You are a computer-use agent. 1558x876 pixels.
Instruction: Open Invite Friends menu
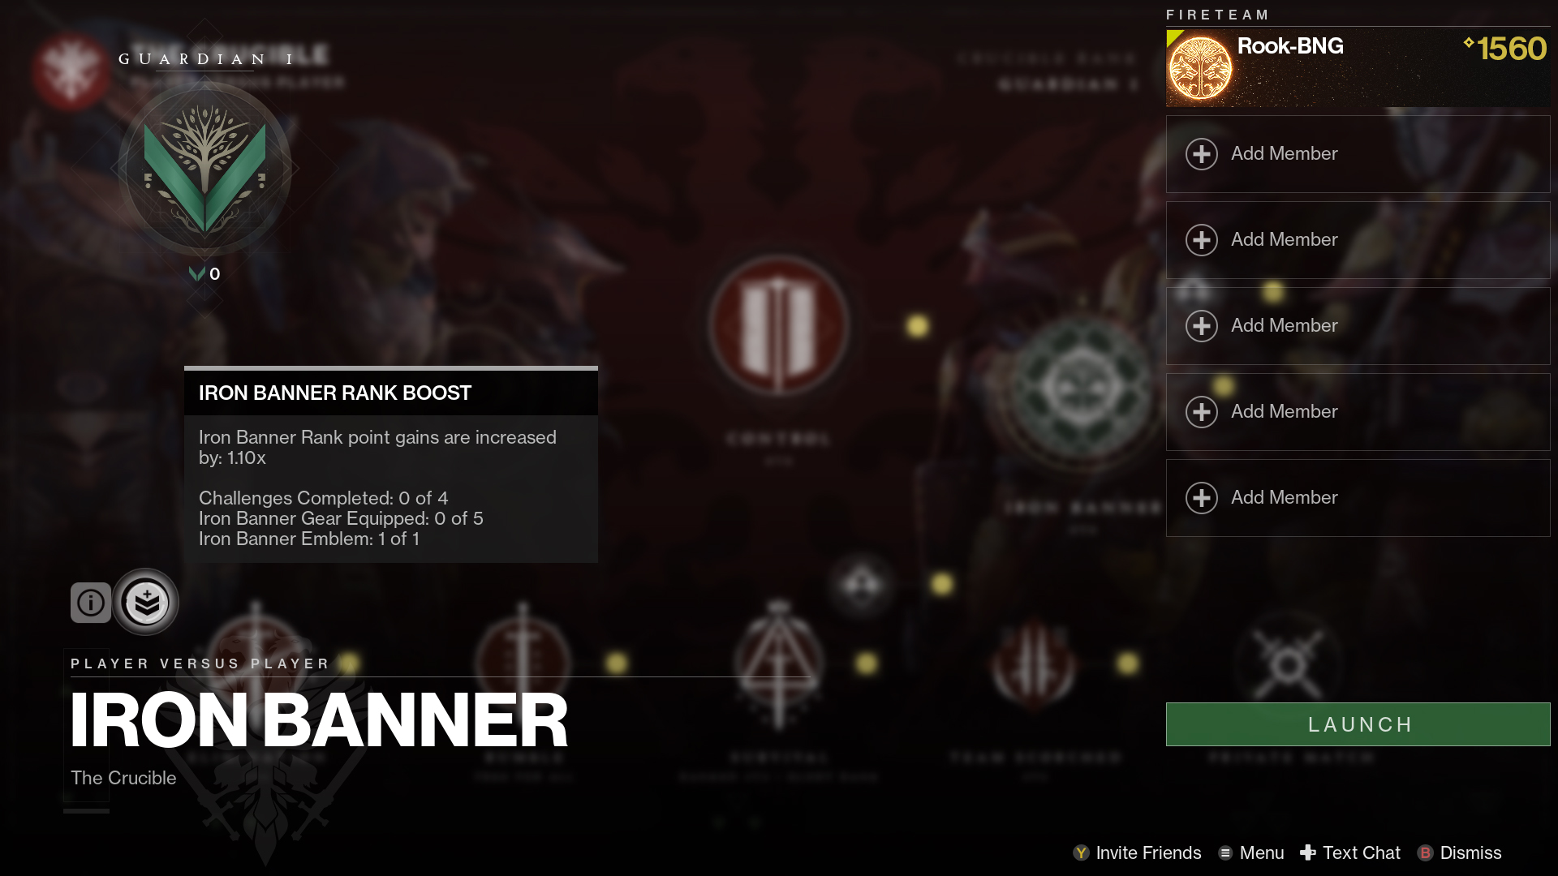pos(1138,852)
